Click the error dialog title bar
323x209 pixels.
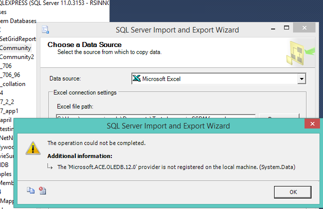coord(165,125)
